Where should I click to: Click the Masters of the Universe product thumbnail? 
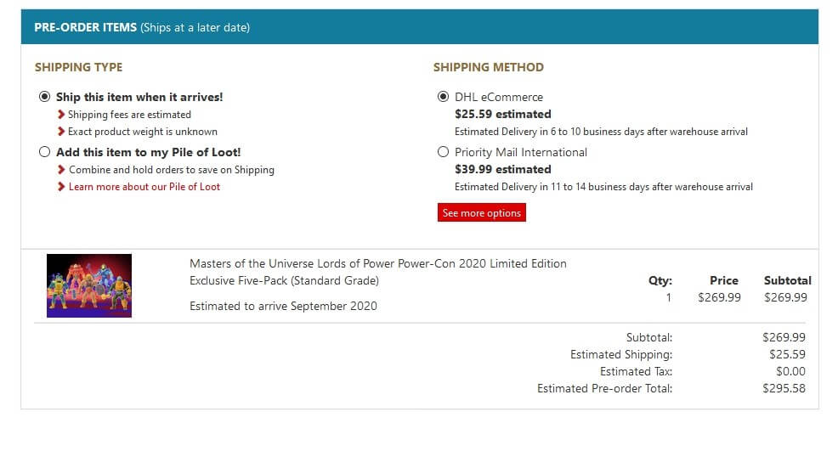(89, 285)
